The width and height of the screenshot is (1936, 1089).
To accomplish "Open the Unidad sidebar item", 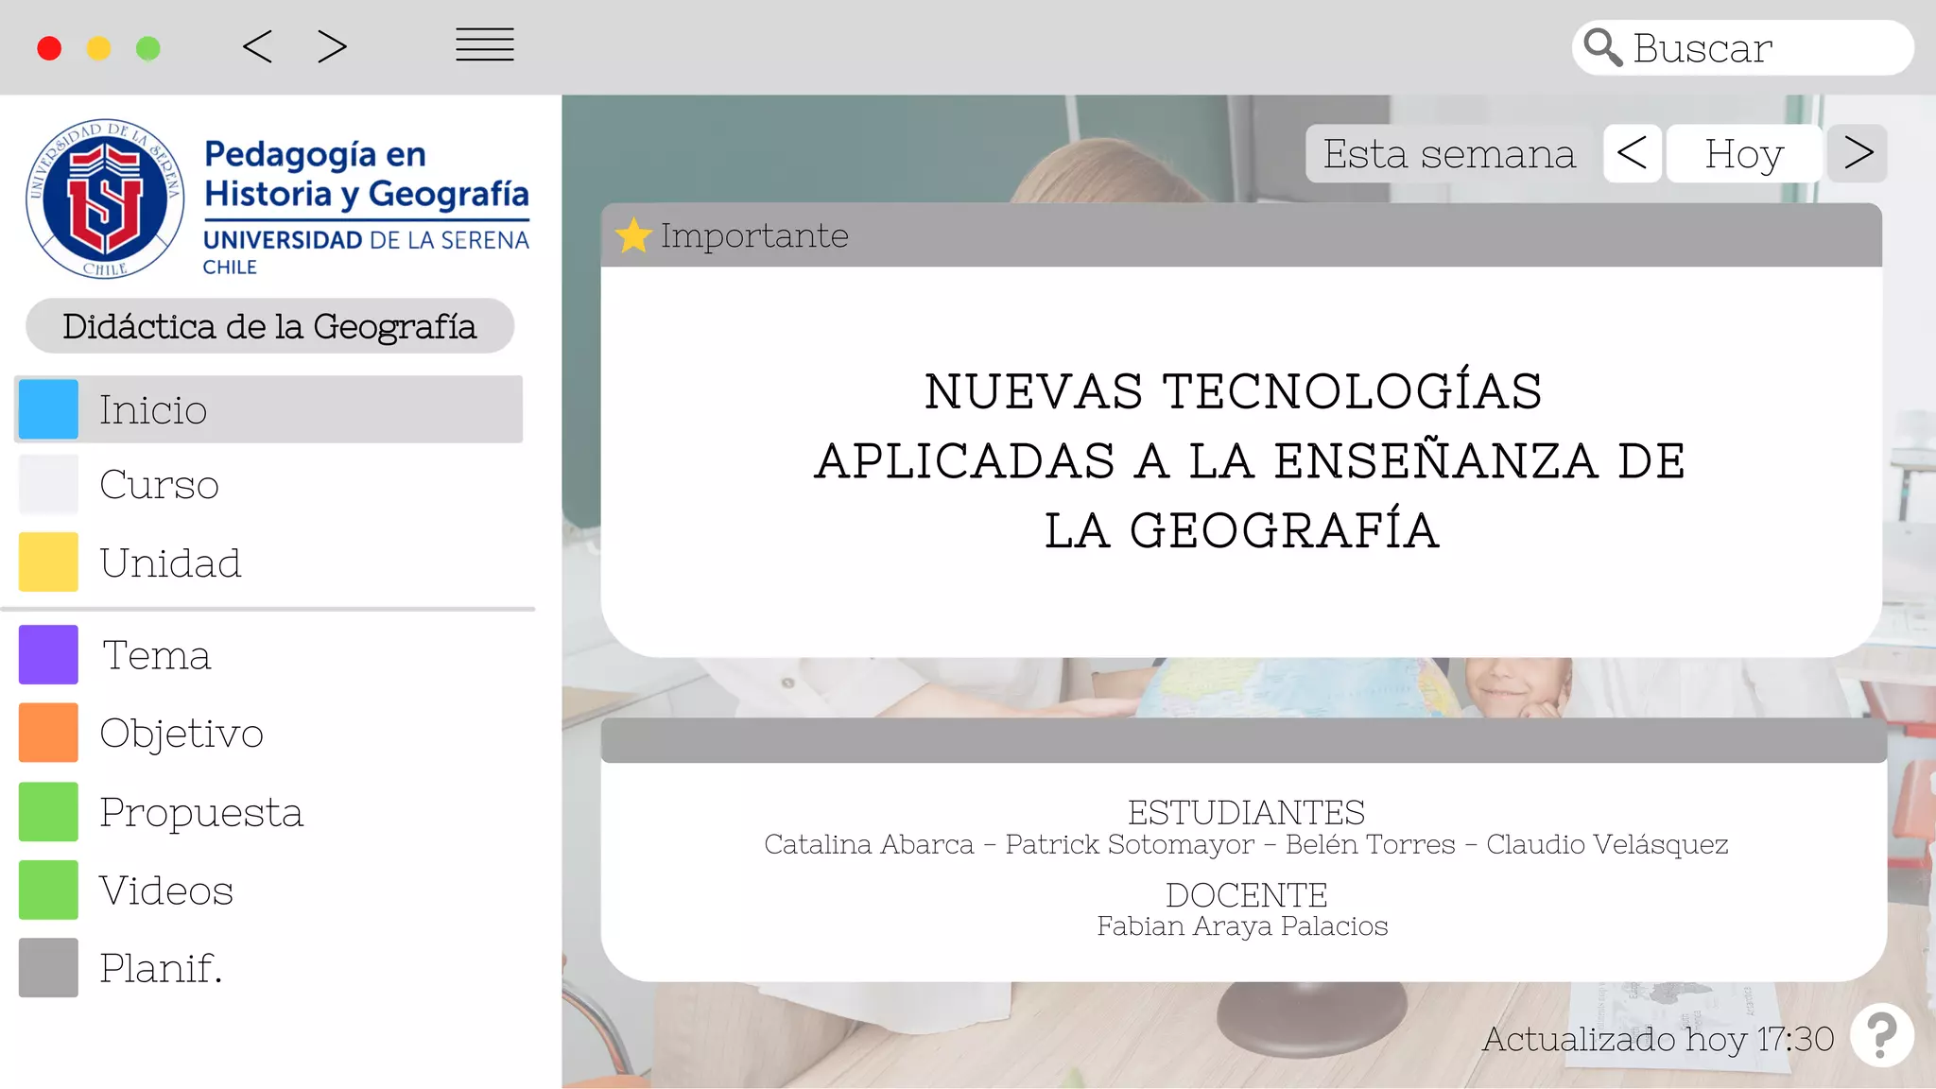I will [x=171, y=563].
